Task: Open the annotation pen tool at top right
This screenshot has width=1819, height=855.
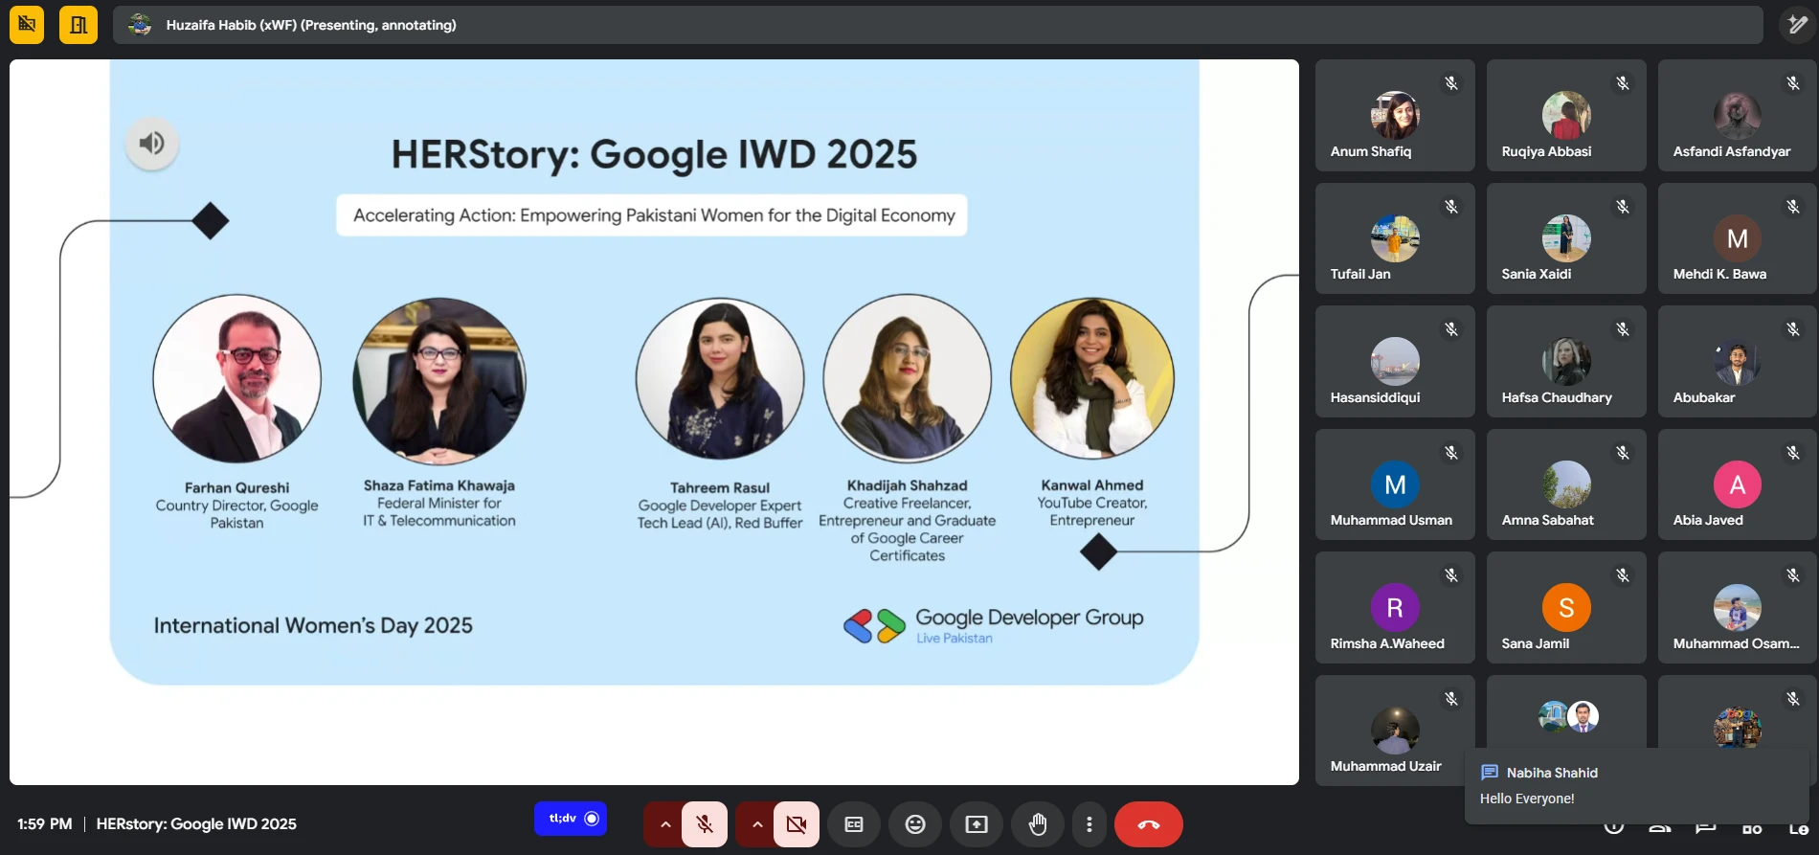Action: [1798, 25]
